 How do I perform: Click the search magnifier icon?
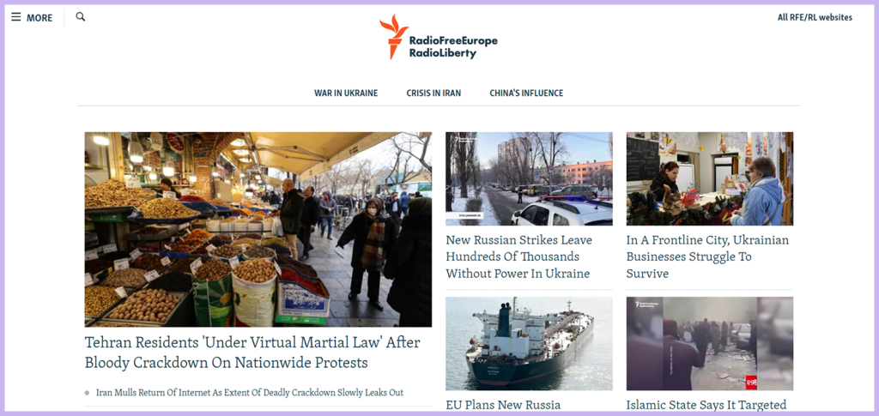tap(81, 17)
